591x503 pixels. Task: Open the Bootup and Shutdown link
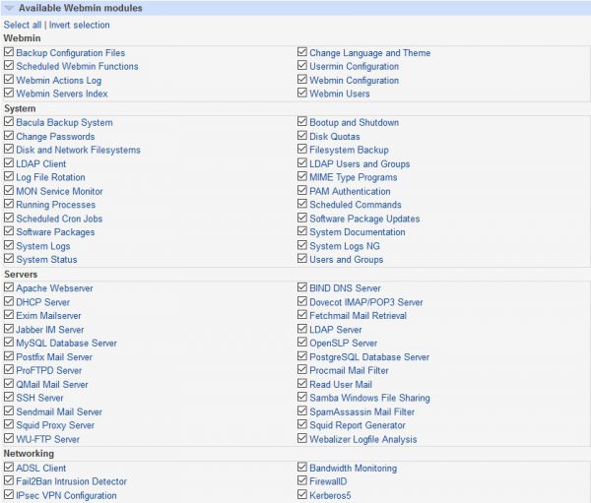click(354, 123)
